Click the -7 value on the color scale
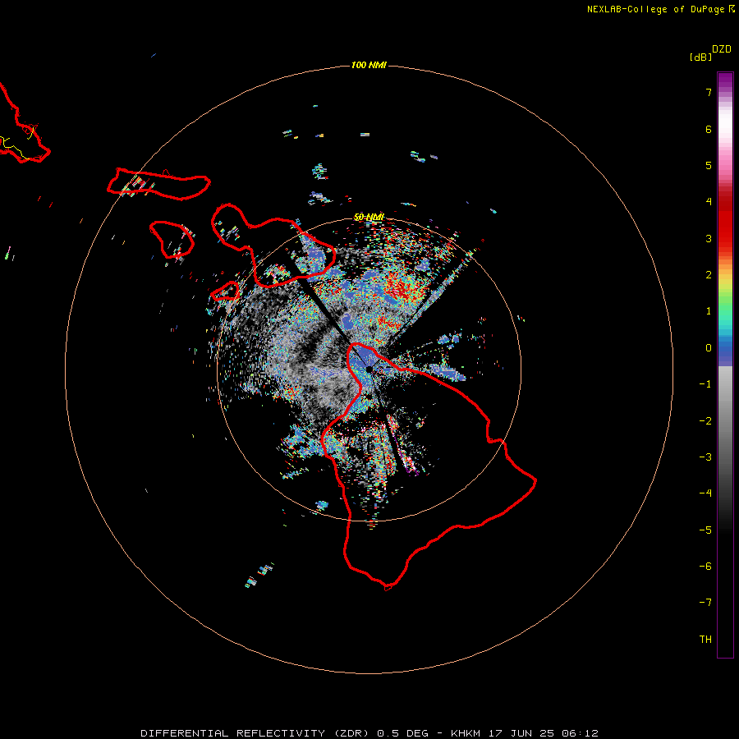The height and width of the screenshot is (739, 739). 705,603
